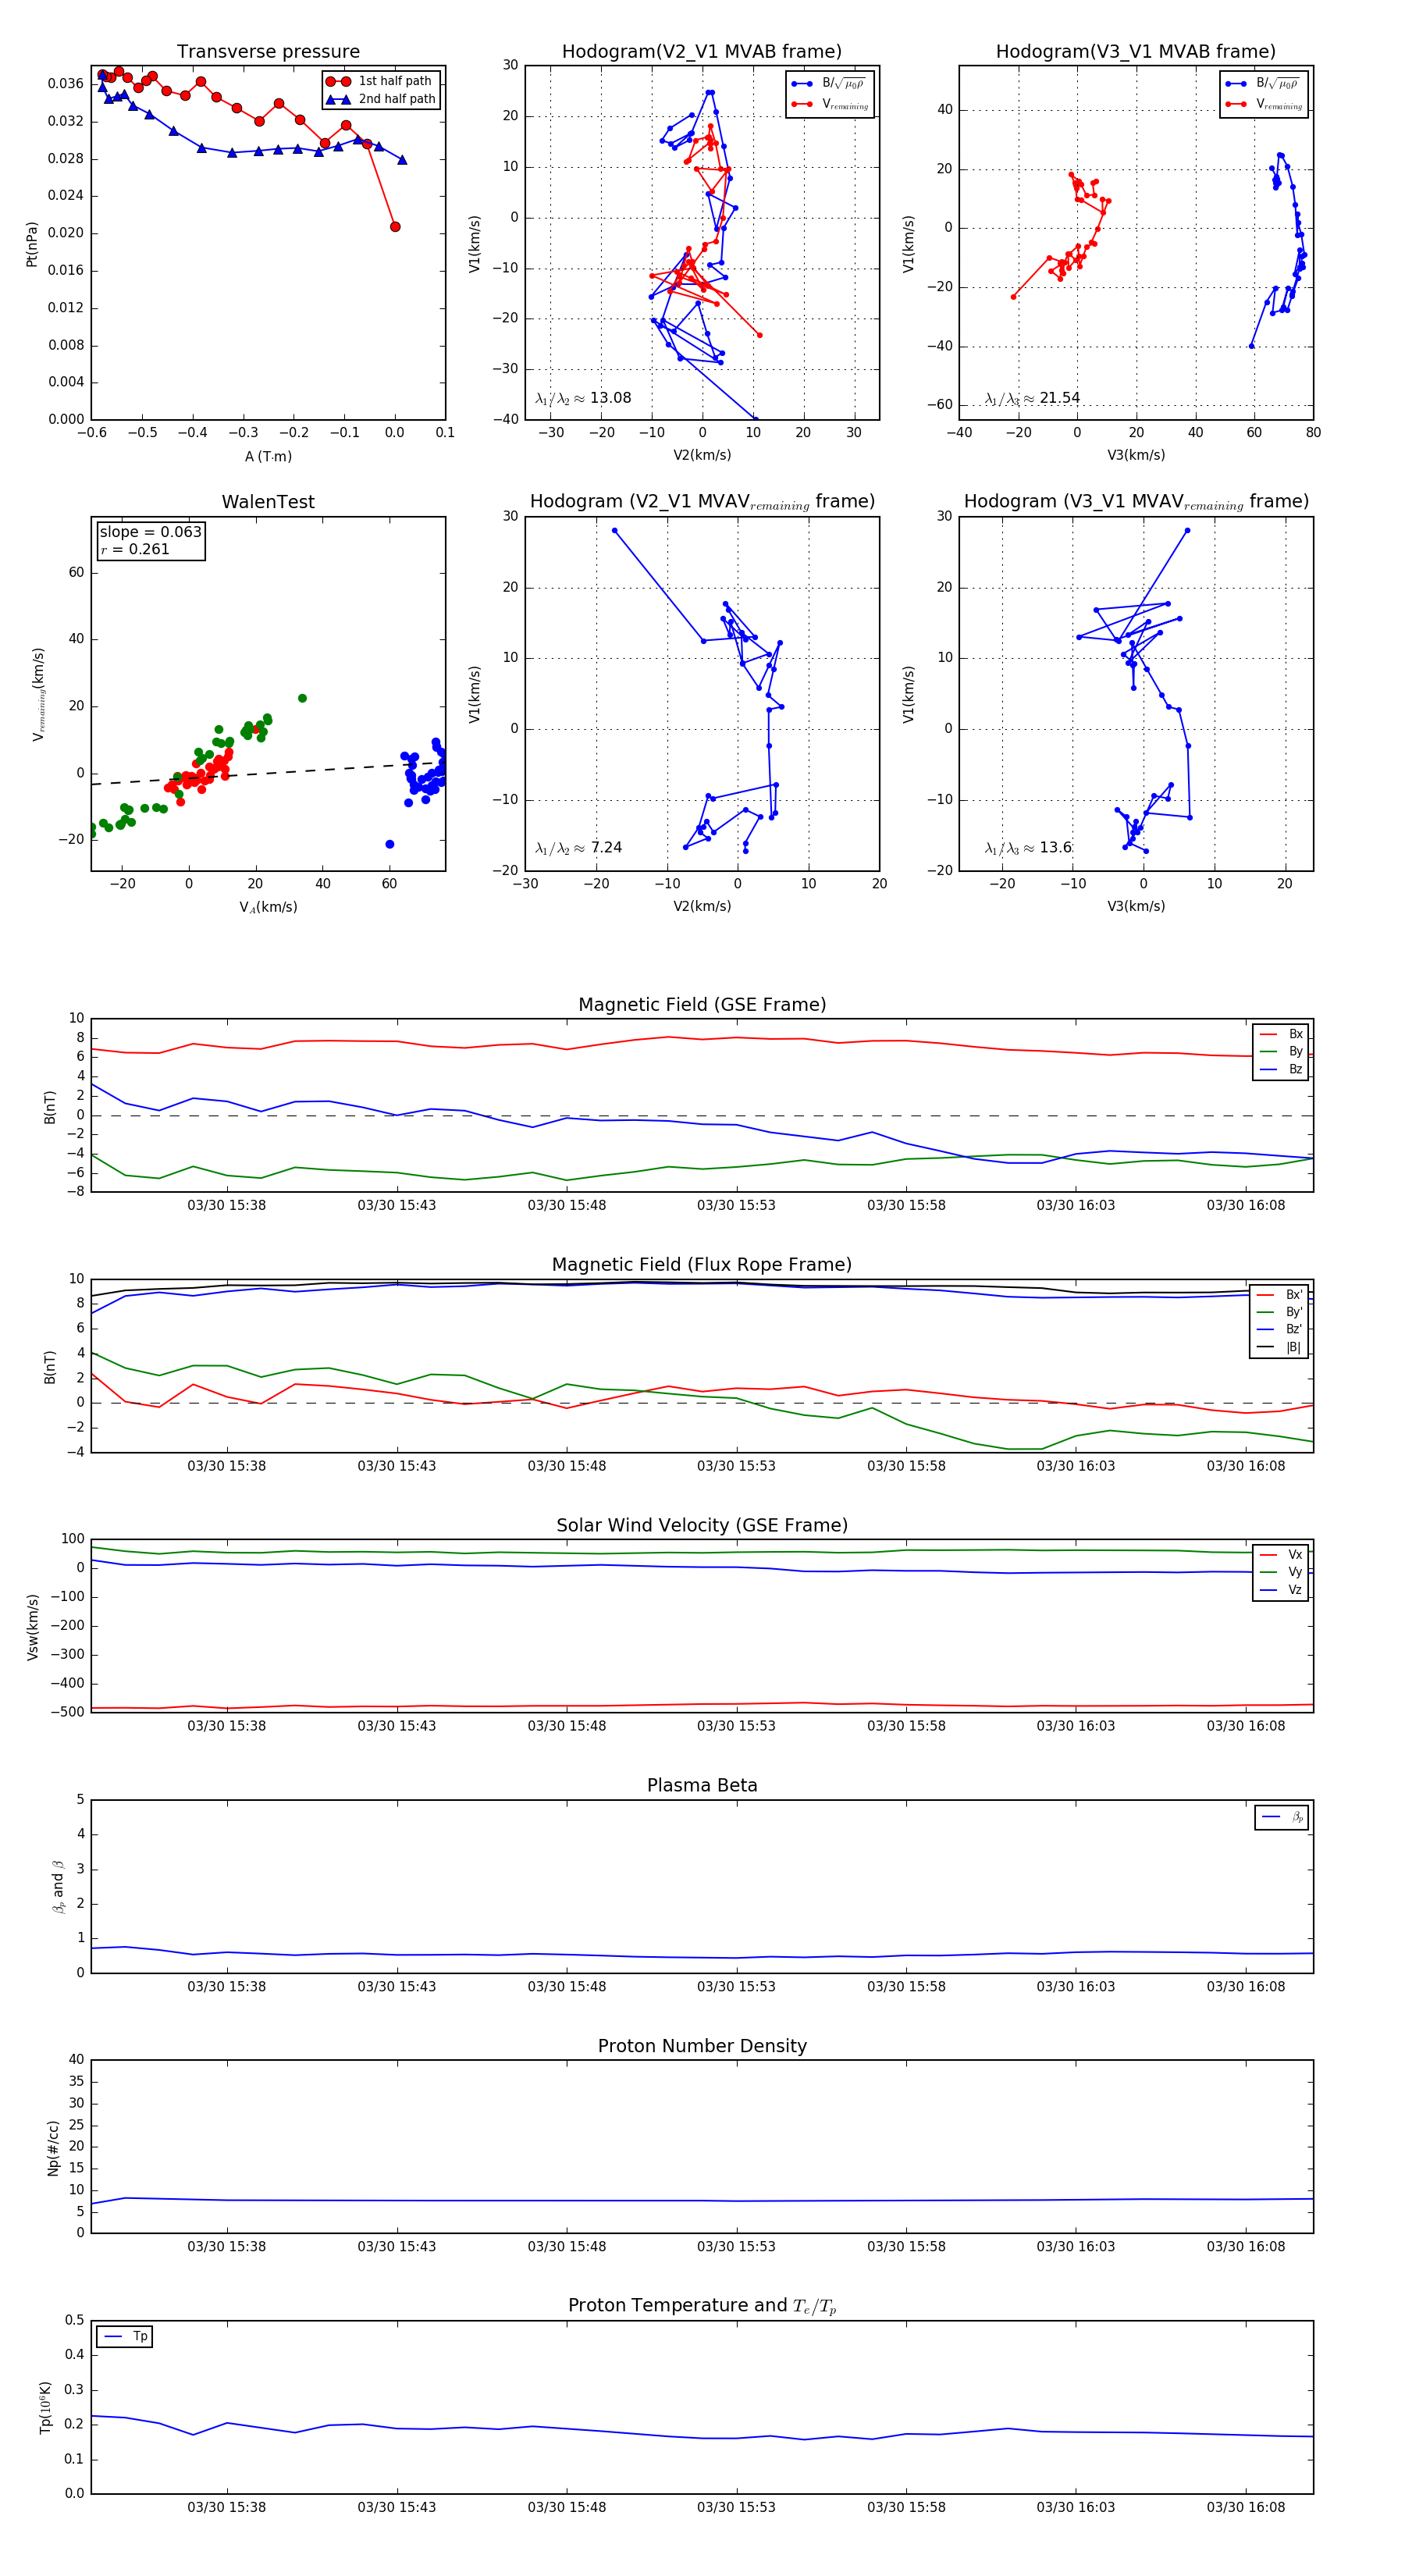Select the "Bx'" legend entry
1405x2576 pixels.
(x=1281, y=1294)
